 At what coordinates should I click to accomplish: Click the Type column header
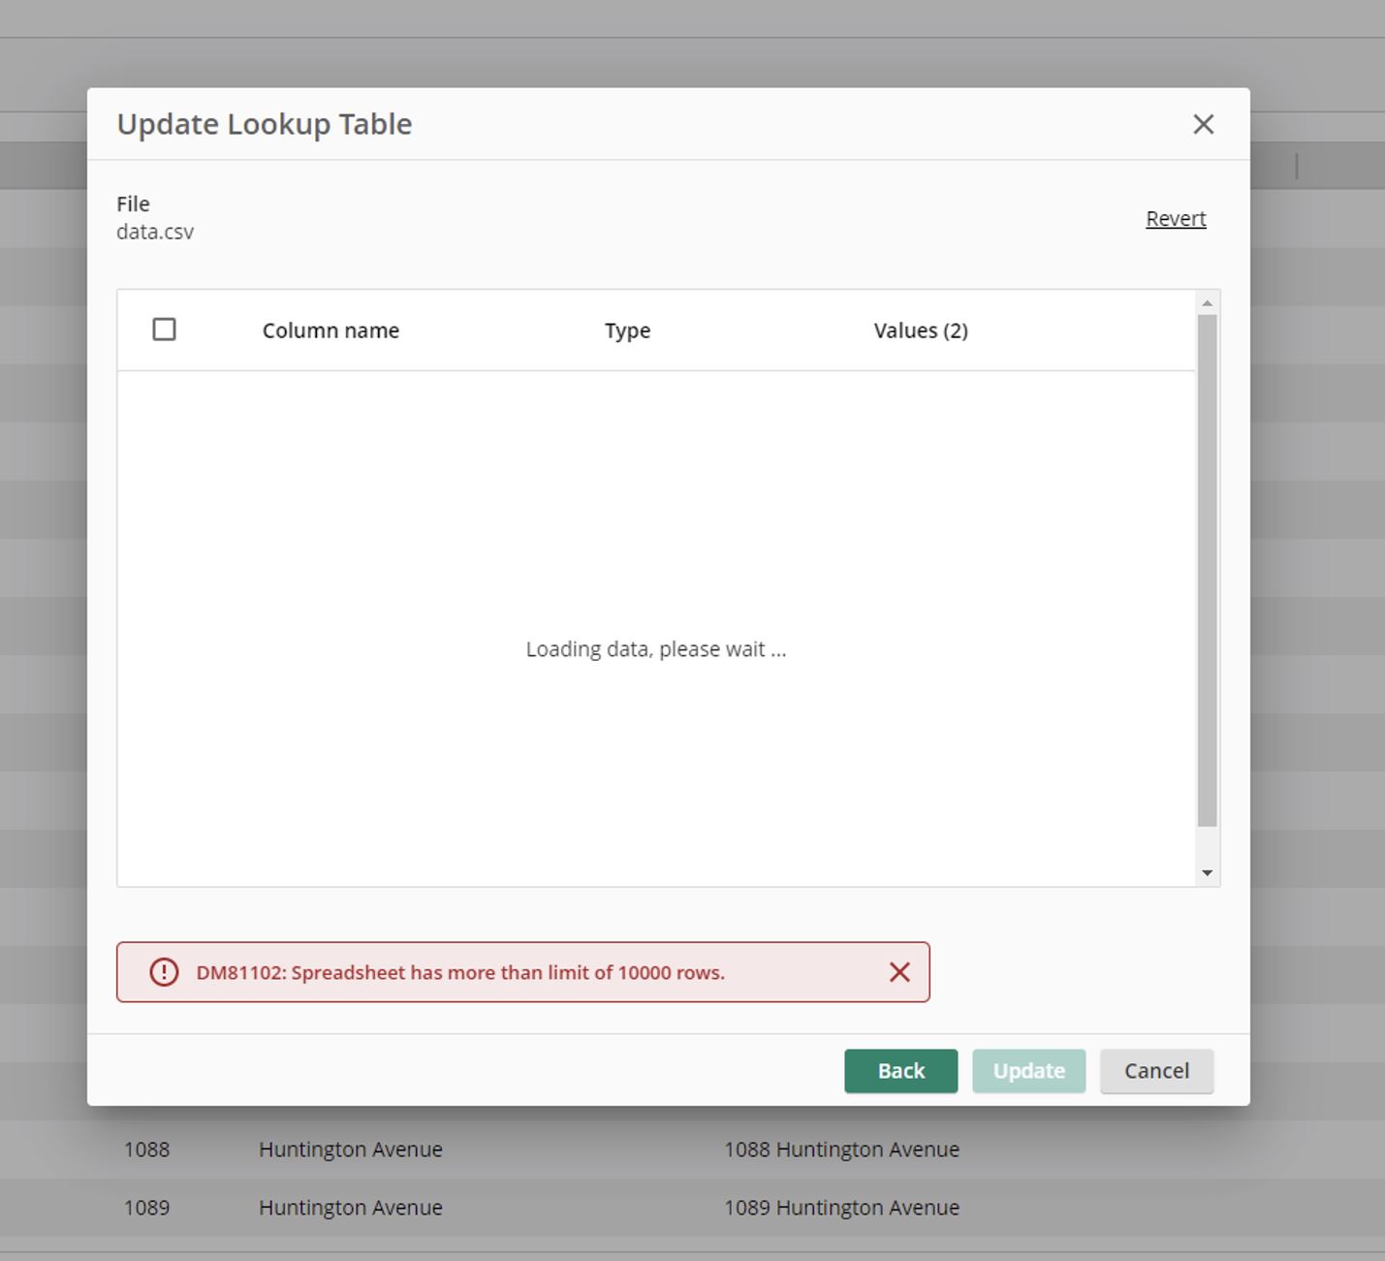tap(627, 331)
